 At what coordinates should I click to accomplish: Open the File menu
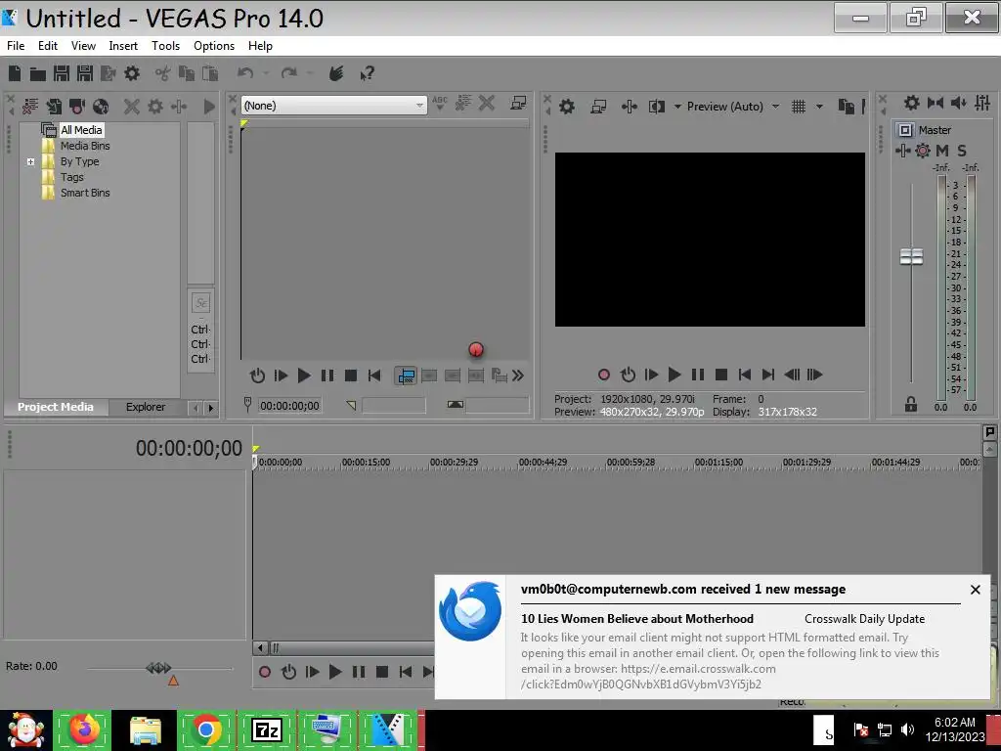coord(16,46)
